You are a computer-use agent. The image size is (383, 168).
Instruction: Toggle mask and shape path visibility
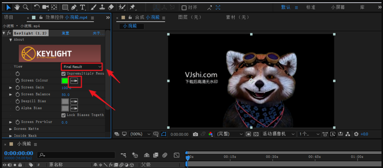click(x=163, y=134)
